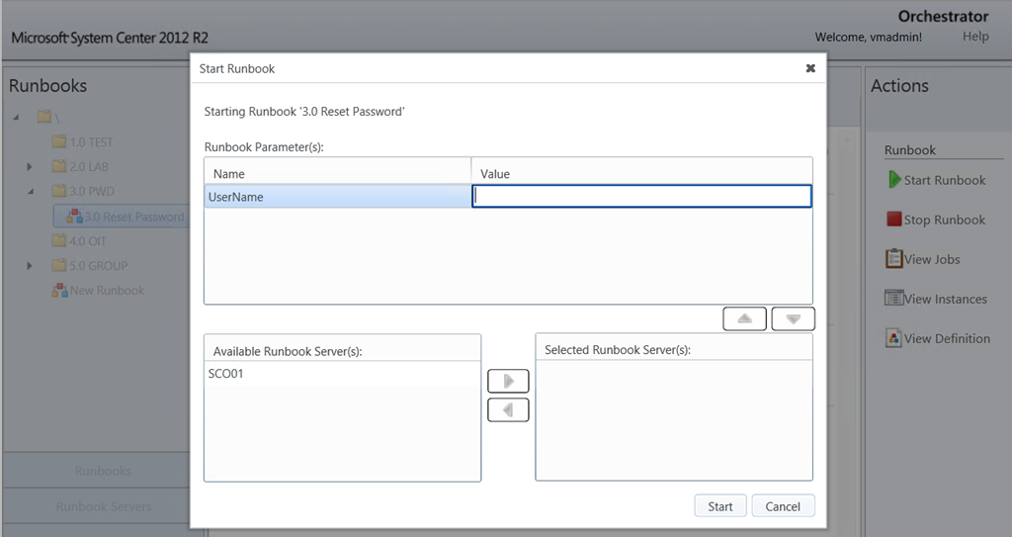The height and width of the screenshot is (537, 1012).
Task: Close the Start Runbook dialog
Action: [810, 68]
